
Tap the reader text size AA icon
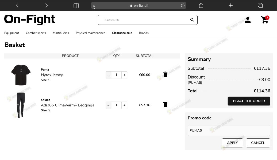(94, 6)
